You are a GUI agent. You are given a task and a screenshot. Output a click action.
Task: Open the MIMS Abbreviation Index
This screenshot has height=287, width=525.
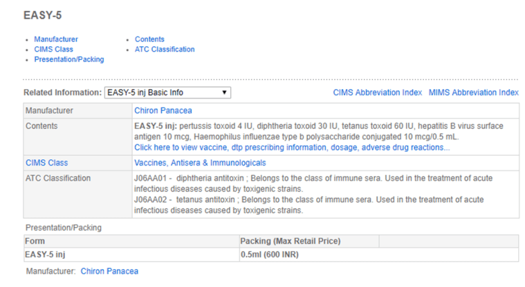[473, 92]
